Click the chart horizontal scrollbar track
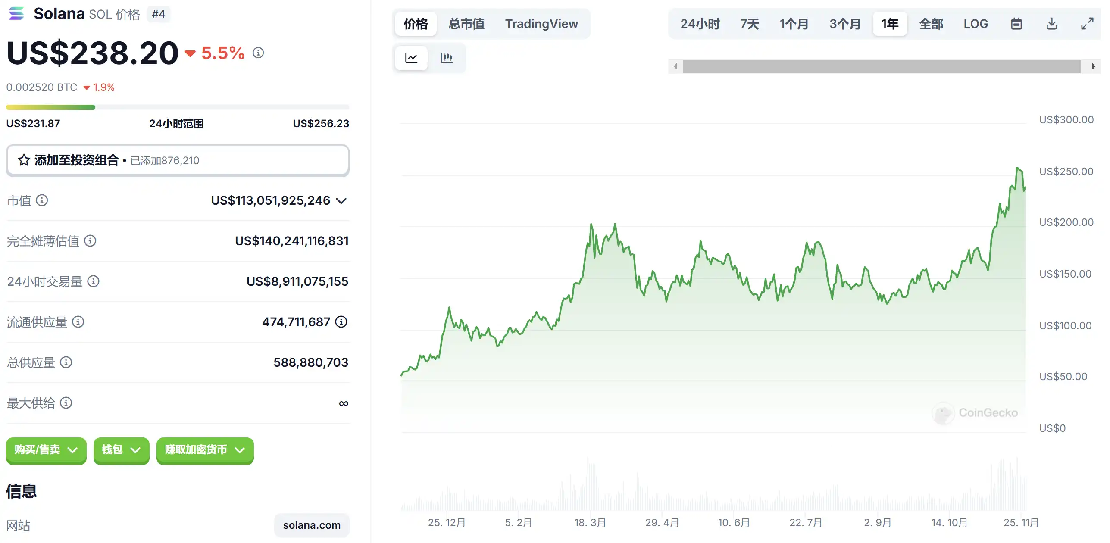Image resolution: width=1110 pixels, height=543 pixels. 881,66
